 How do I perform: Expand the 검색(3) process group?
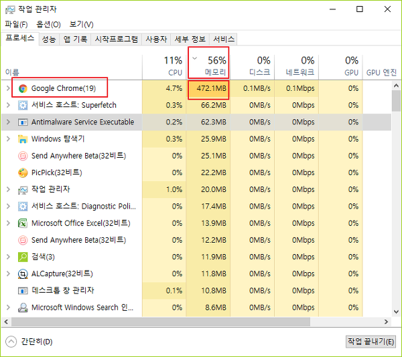(x=8, y=257)
